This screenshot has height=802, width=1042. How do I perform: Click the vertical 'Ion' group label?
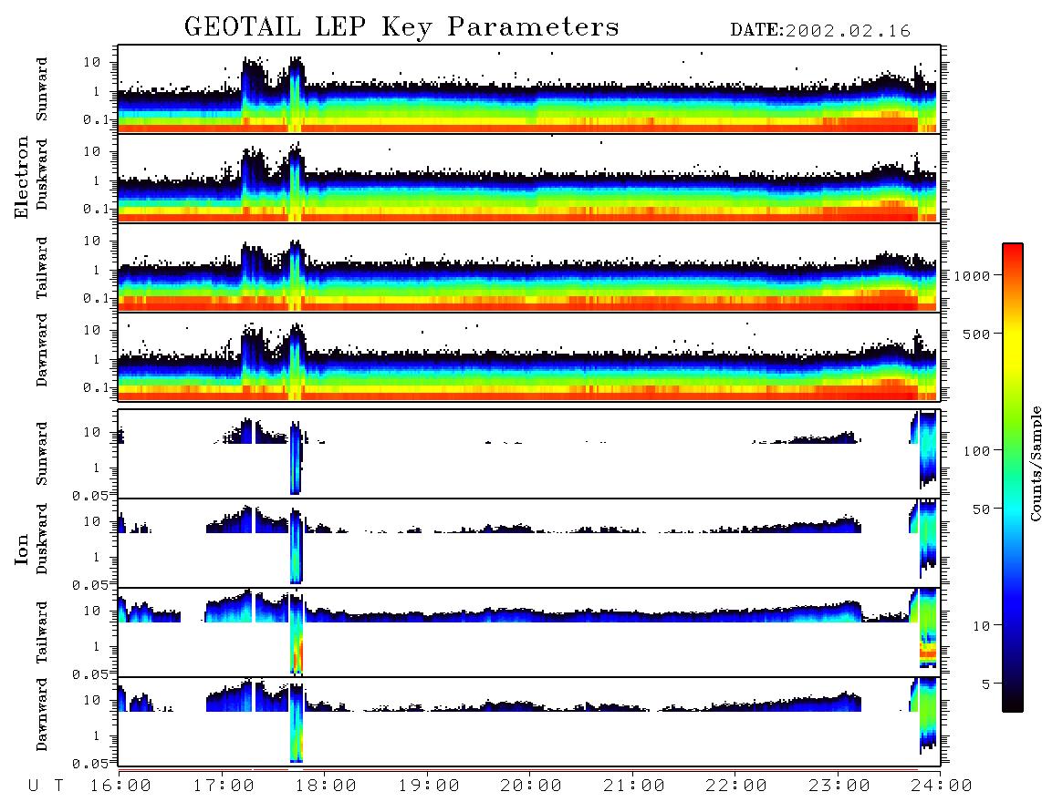point(22,549)
